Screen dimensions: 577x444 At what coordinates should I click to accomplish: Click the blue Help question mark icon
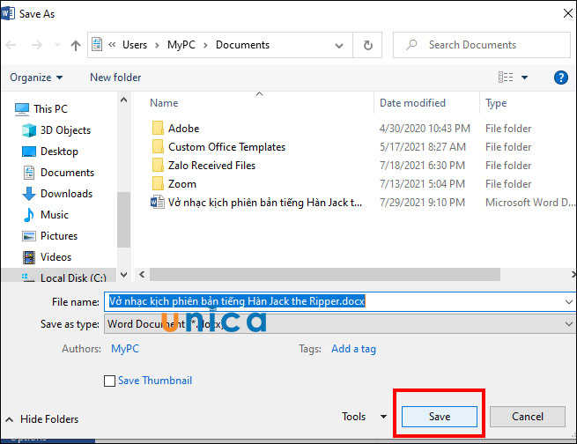[x=560, y=78]
